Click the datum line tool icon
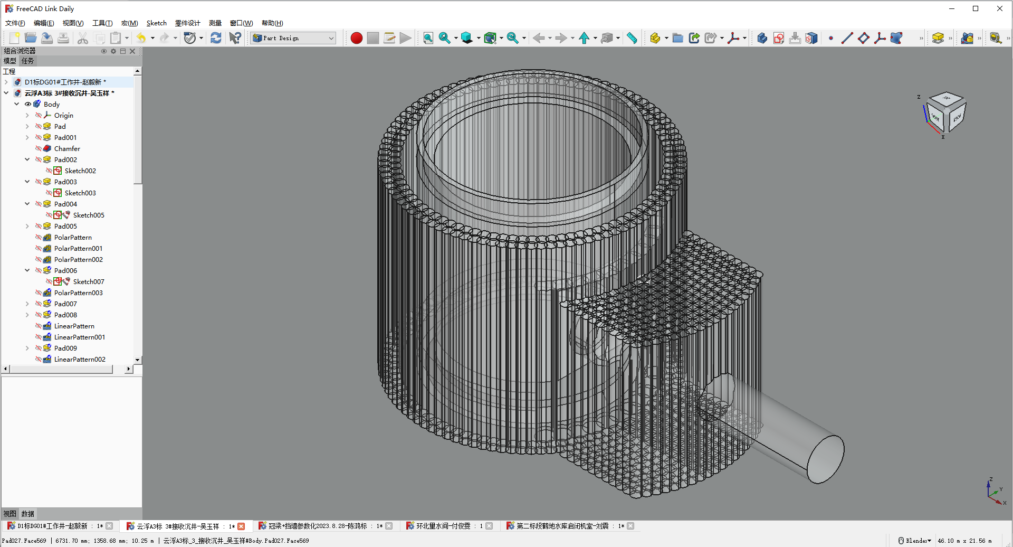The image size is (1013, 547). pyautogui.click(x=847, y=38)
